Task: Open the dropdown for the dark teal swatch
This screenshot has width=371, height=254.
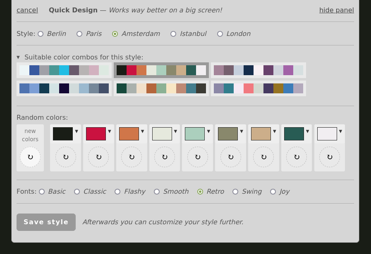Action: click(308, 131)
